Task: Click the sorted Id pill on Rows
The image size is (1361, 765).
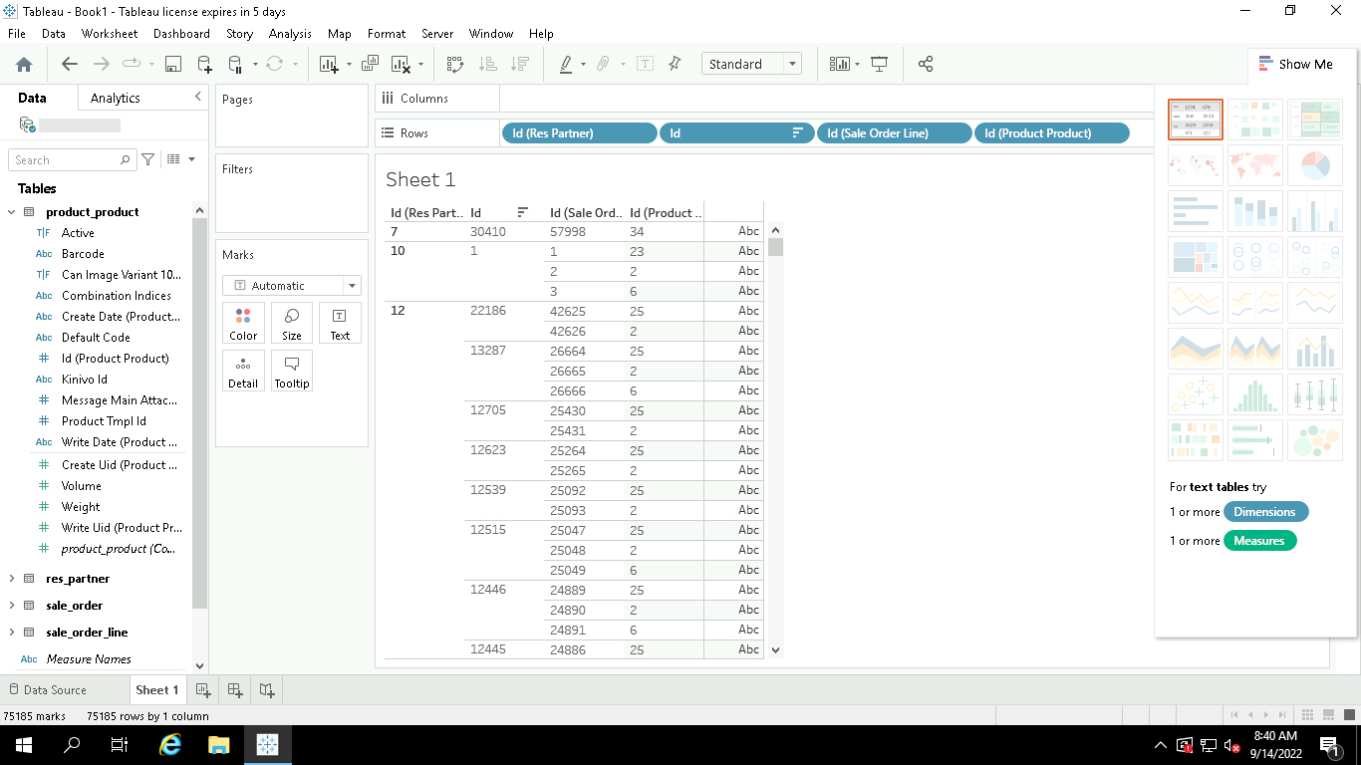Action: click(737, 133)
